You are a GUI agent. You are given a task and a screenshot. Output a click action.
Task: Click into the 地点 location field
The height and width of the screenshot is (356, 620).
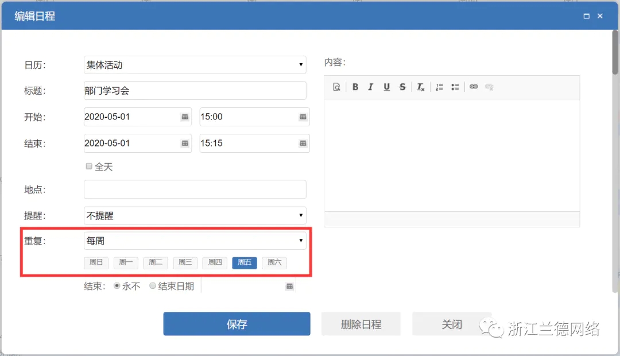tap(195, 189)
